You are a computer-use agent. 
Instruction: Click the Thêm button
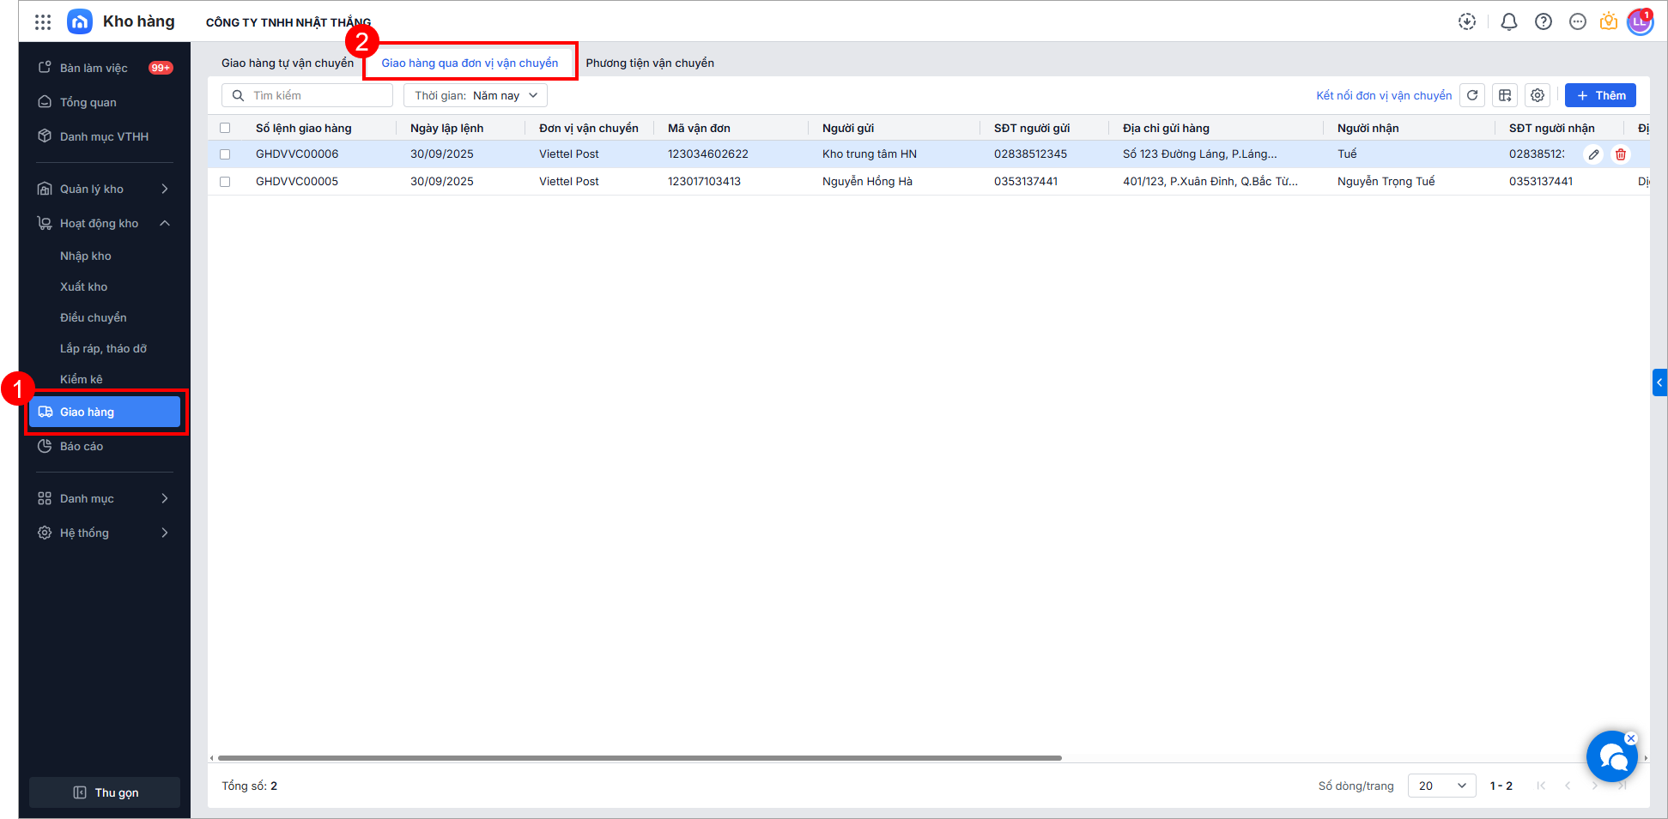1600,95
